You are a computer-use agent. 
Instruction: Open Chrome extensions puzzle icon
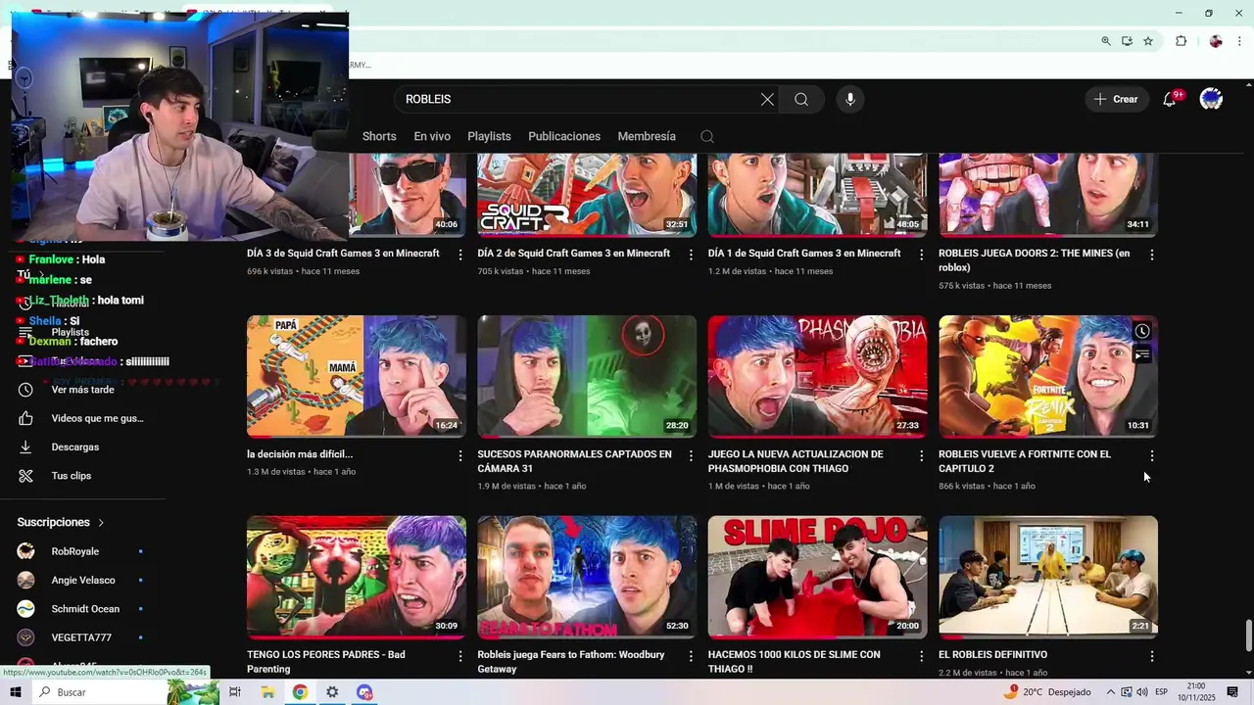1181,41
